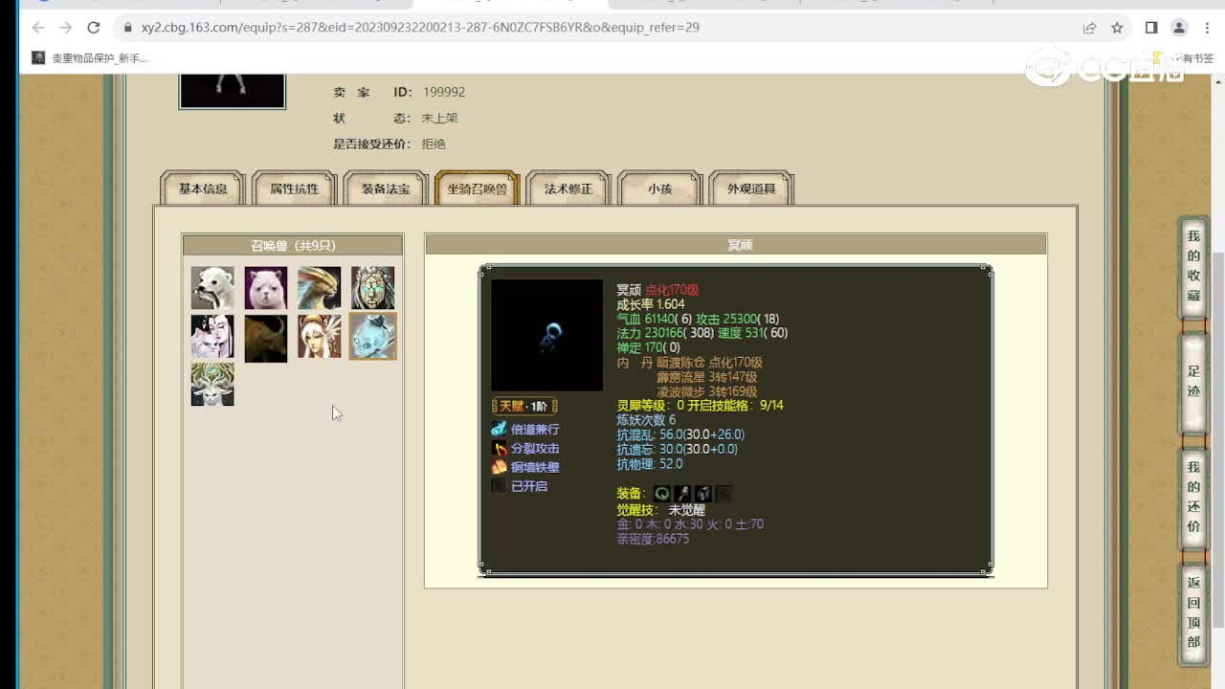
Task: Click the browser forward arrow
Action: [x=66, y=28]
